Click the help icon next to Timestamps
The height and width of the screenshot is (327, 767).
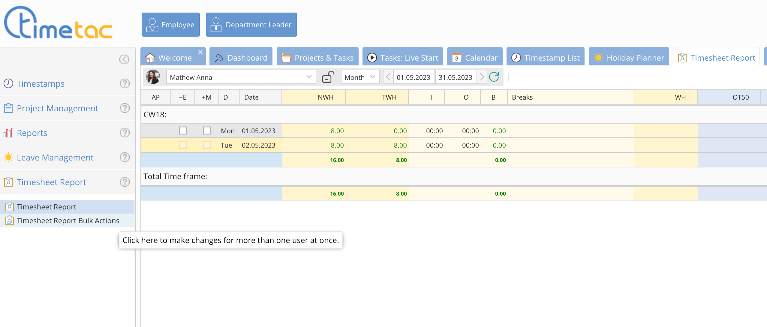coord(125,83)
